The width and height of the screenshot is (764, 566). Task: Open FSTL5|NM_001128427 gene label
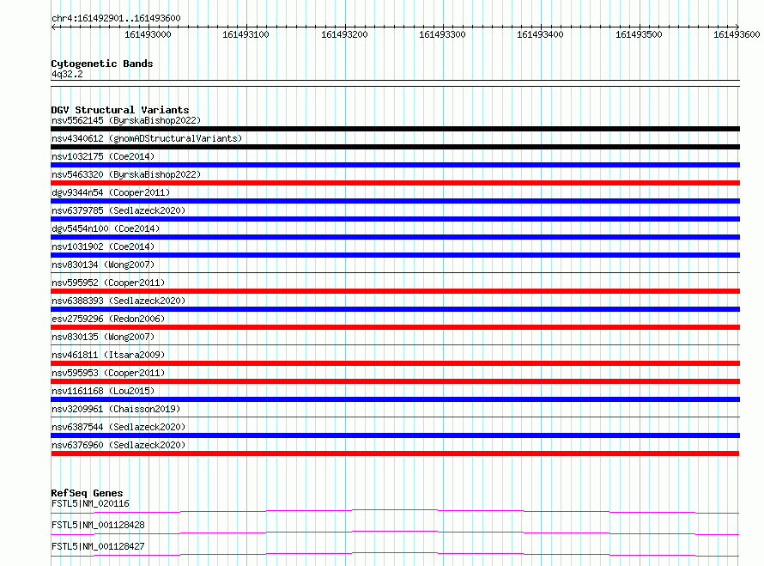click(98, 546)
